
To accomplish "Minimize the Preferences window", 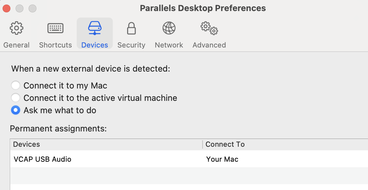I will pos(20,8).
